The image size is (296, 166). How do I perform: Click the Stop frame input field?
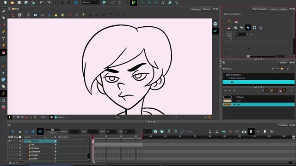[x=111, y=131]
